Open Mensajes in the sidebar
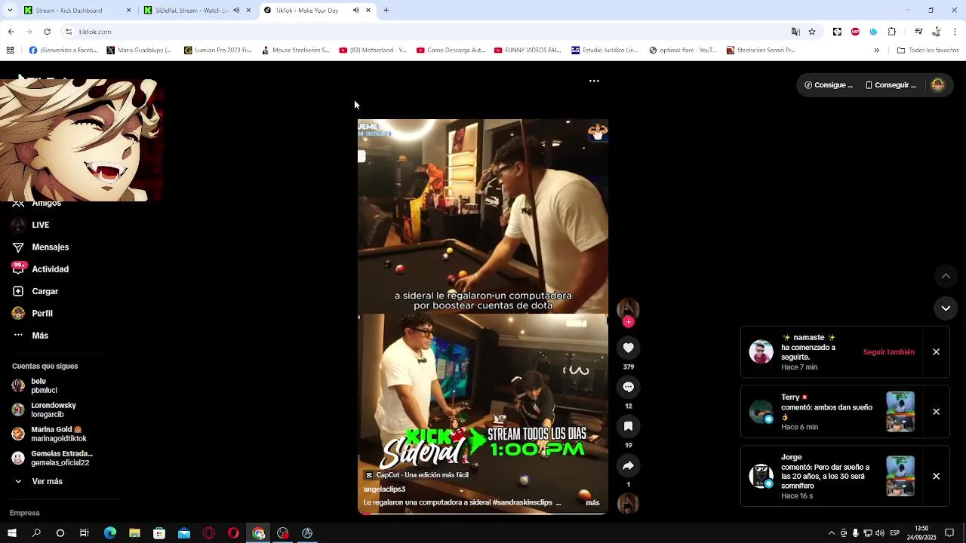 (x=50, y=247)
